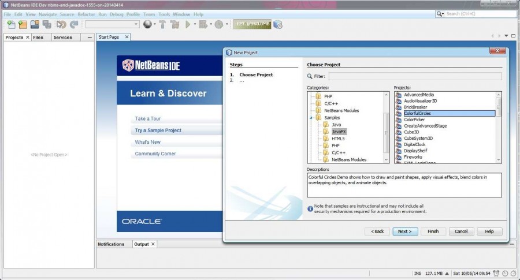Click the Undo toolbar icon
Image resolution: width=520 pixels, height=280 pixels.
(61, 24)
